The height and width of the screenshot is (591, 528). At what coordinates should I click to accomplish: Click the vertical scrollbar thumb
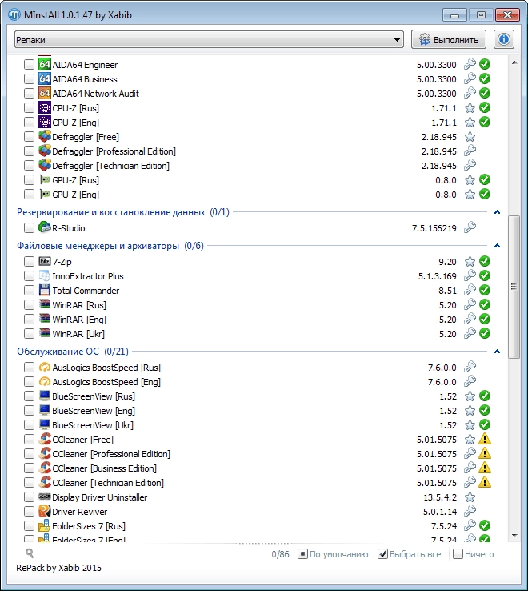click(x=514, y=287)
